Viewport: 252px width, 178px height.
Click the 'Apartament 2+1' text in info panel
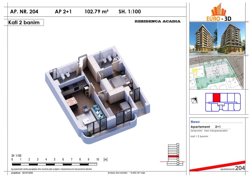tap(206, 127)
